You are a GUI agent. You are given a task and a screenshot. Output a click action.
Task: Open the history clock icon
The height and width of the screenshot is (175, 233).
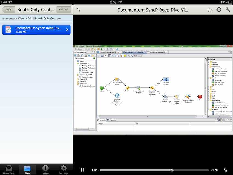219,10
